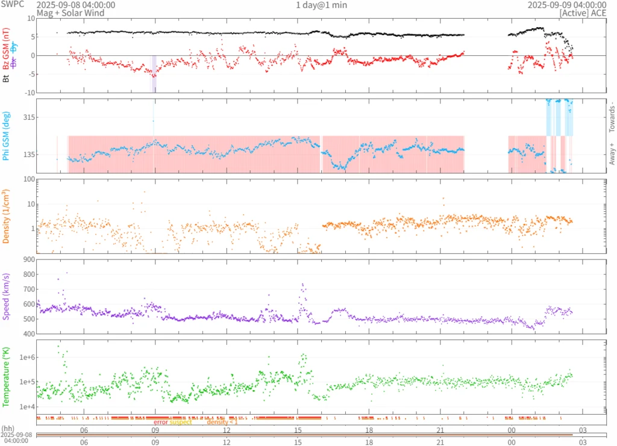This screenshot has width=617, height=446.
Task: Toggle the Bz GSM (nT) series label
Action: (x=7, y=49)
